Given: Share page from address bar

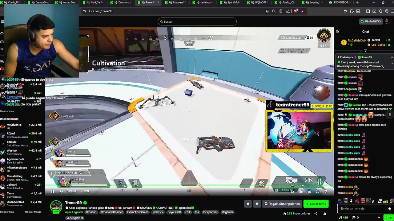Looking at the screenshot, I should (x=288, y=11).
